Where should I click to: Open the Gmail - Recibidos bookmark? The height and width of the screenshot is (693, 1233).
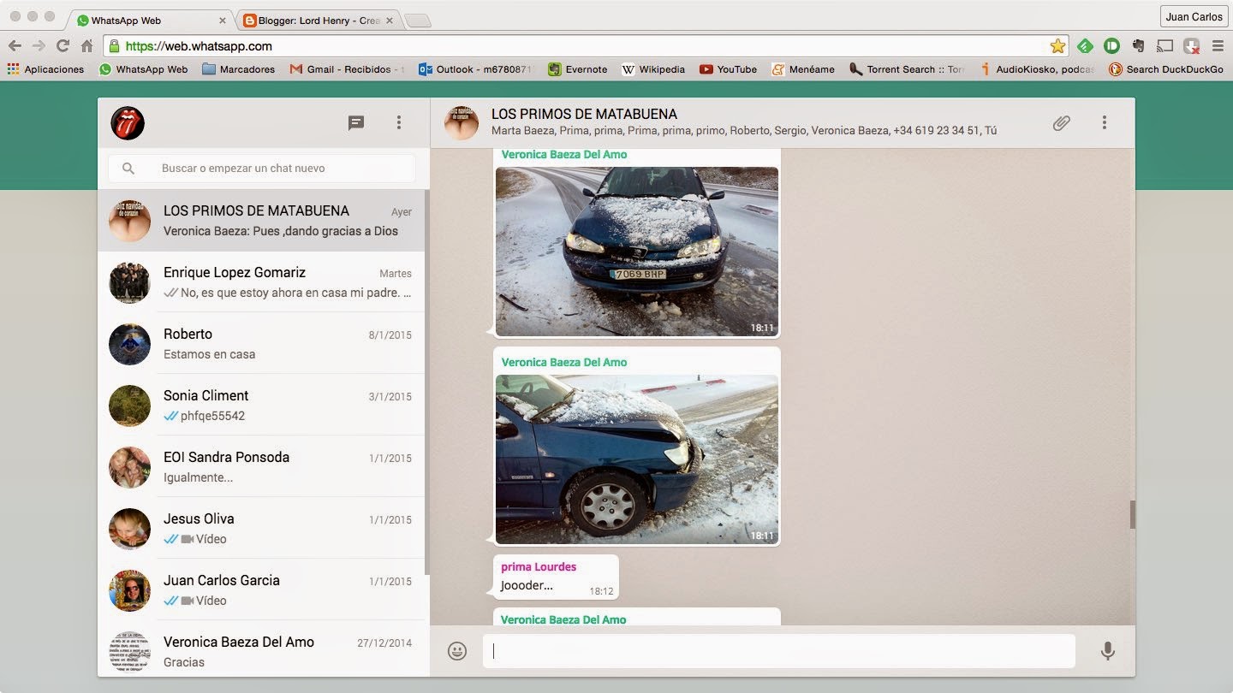coord(347,69)
